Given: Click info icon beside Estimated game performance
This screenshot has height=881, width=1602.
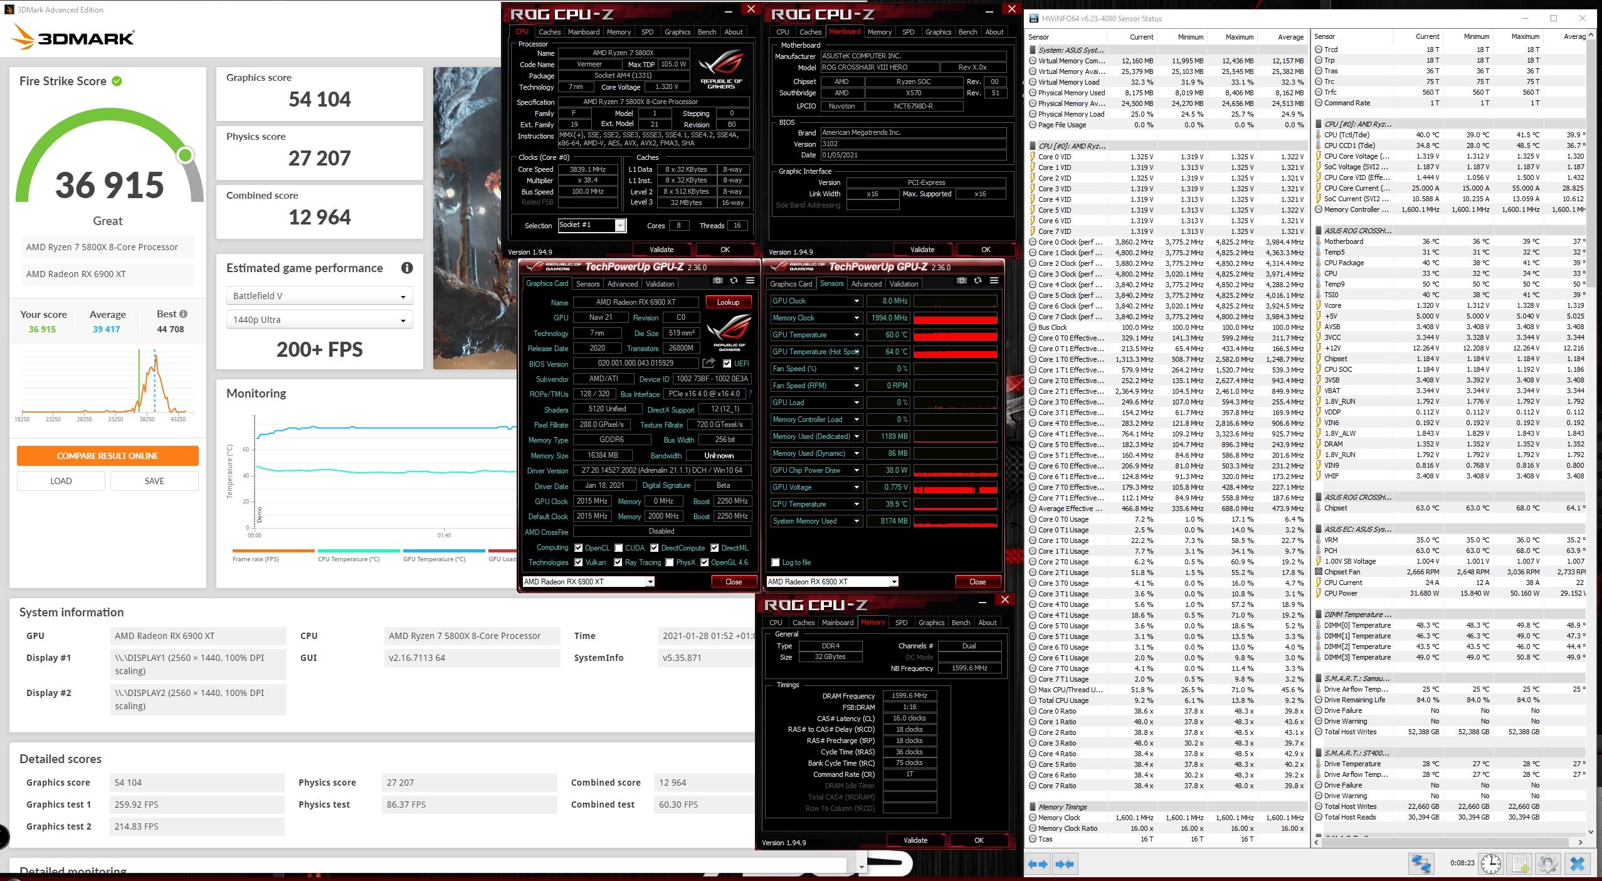Looking at the screenshot, I should tap(407, 268).
